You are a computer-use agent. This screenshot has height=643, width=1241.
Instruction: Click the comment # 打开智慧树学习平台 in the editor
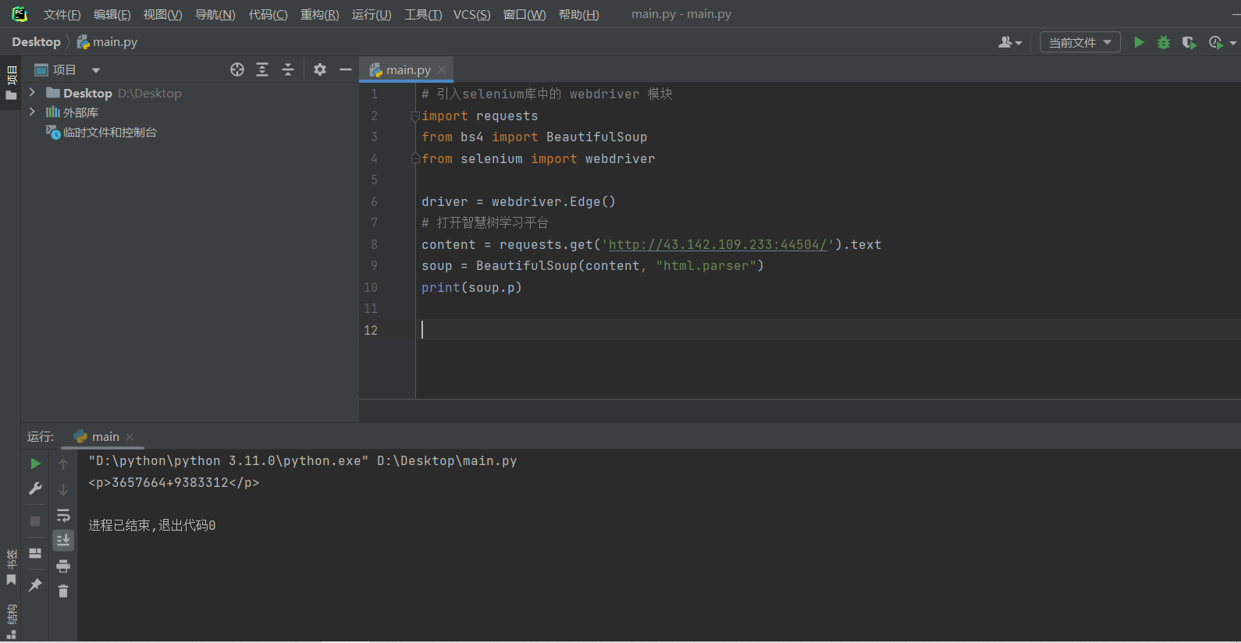pos(485,223)
